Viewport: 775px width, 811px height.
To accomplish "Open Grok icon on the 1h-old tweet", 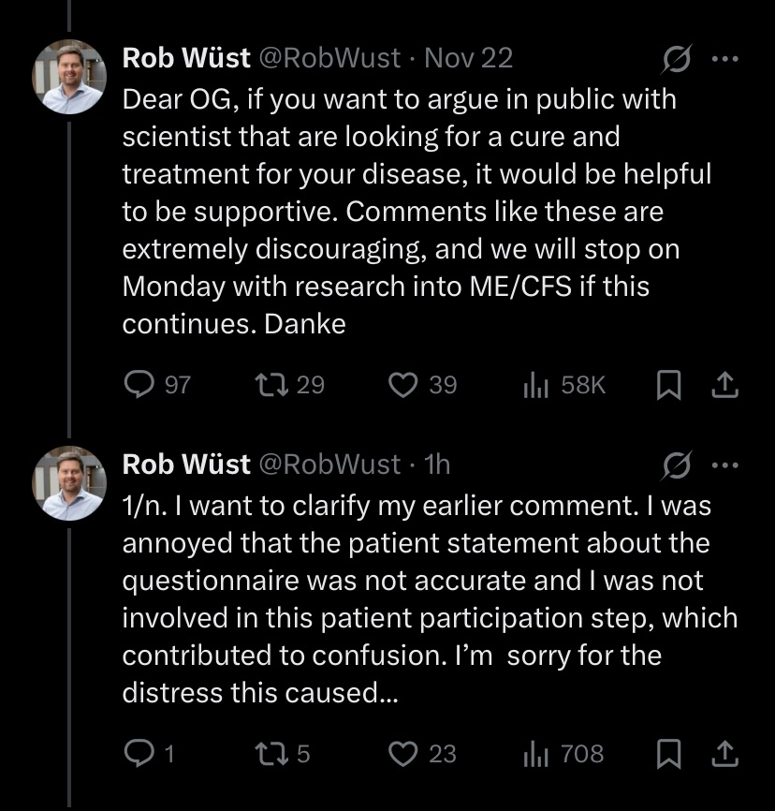I will click(676, 465).
